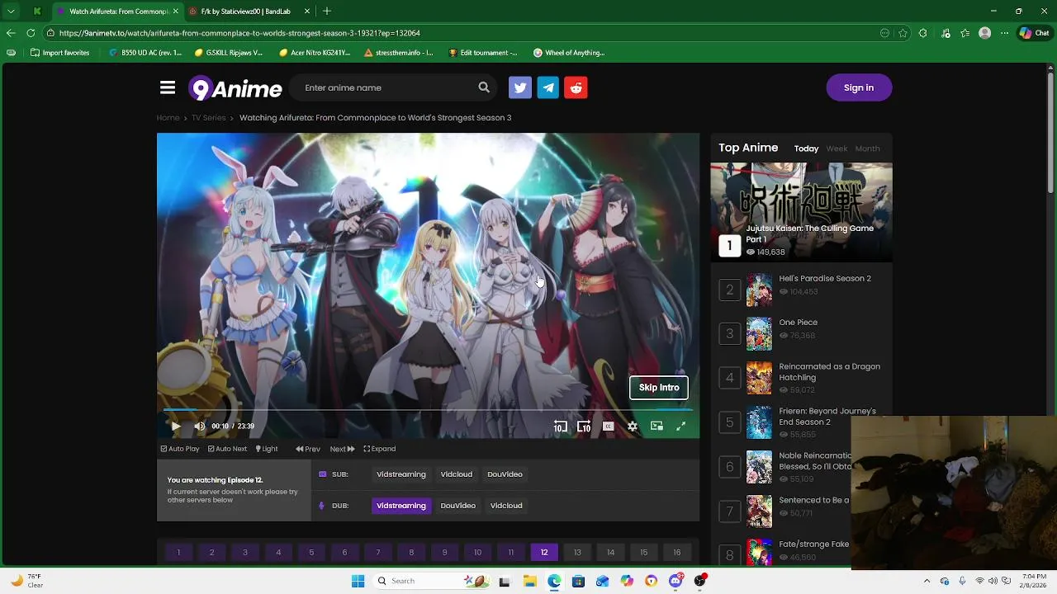
Task: Open Import favorites bookmark
Action: (x=60, y=53)
